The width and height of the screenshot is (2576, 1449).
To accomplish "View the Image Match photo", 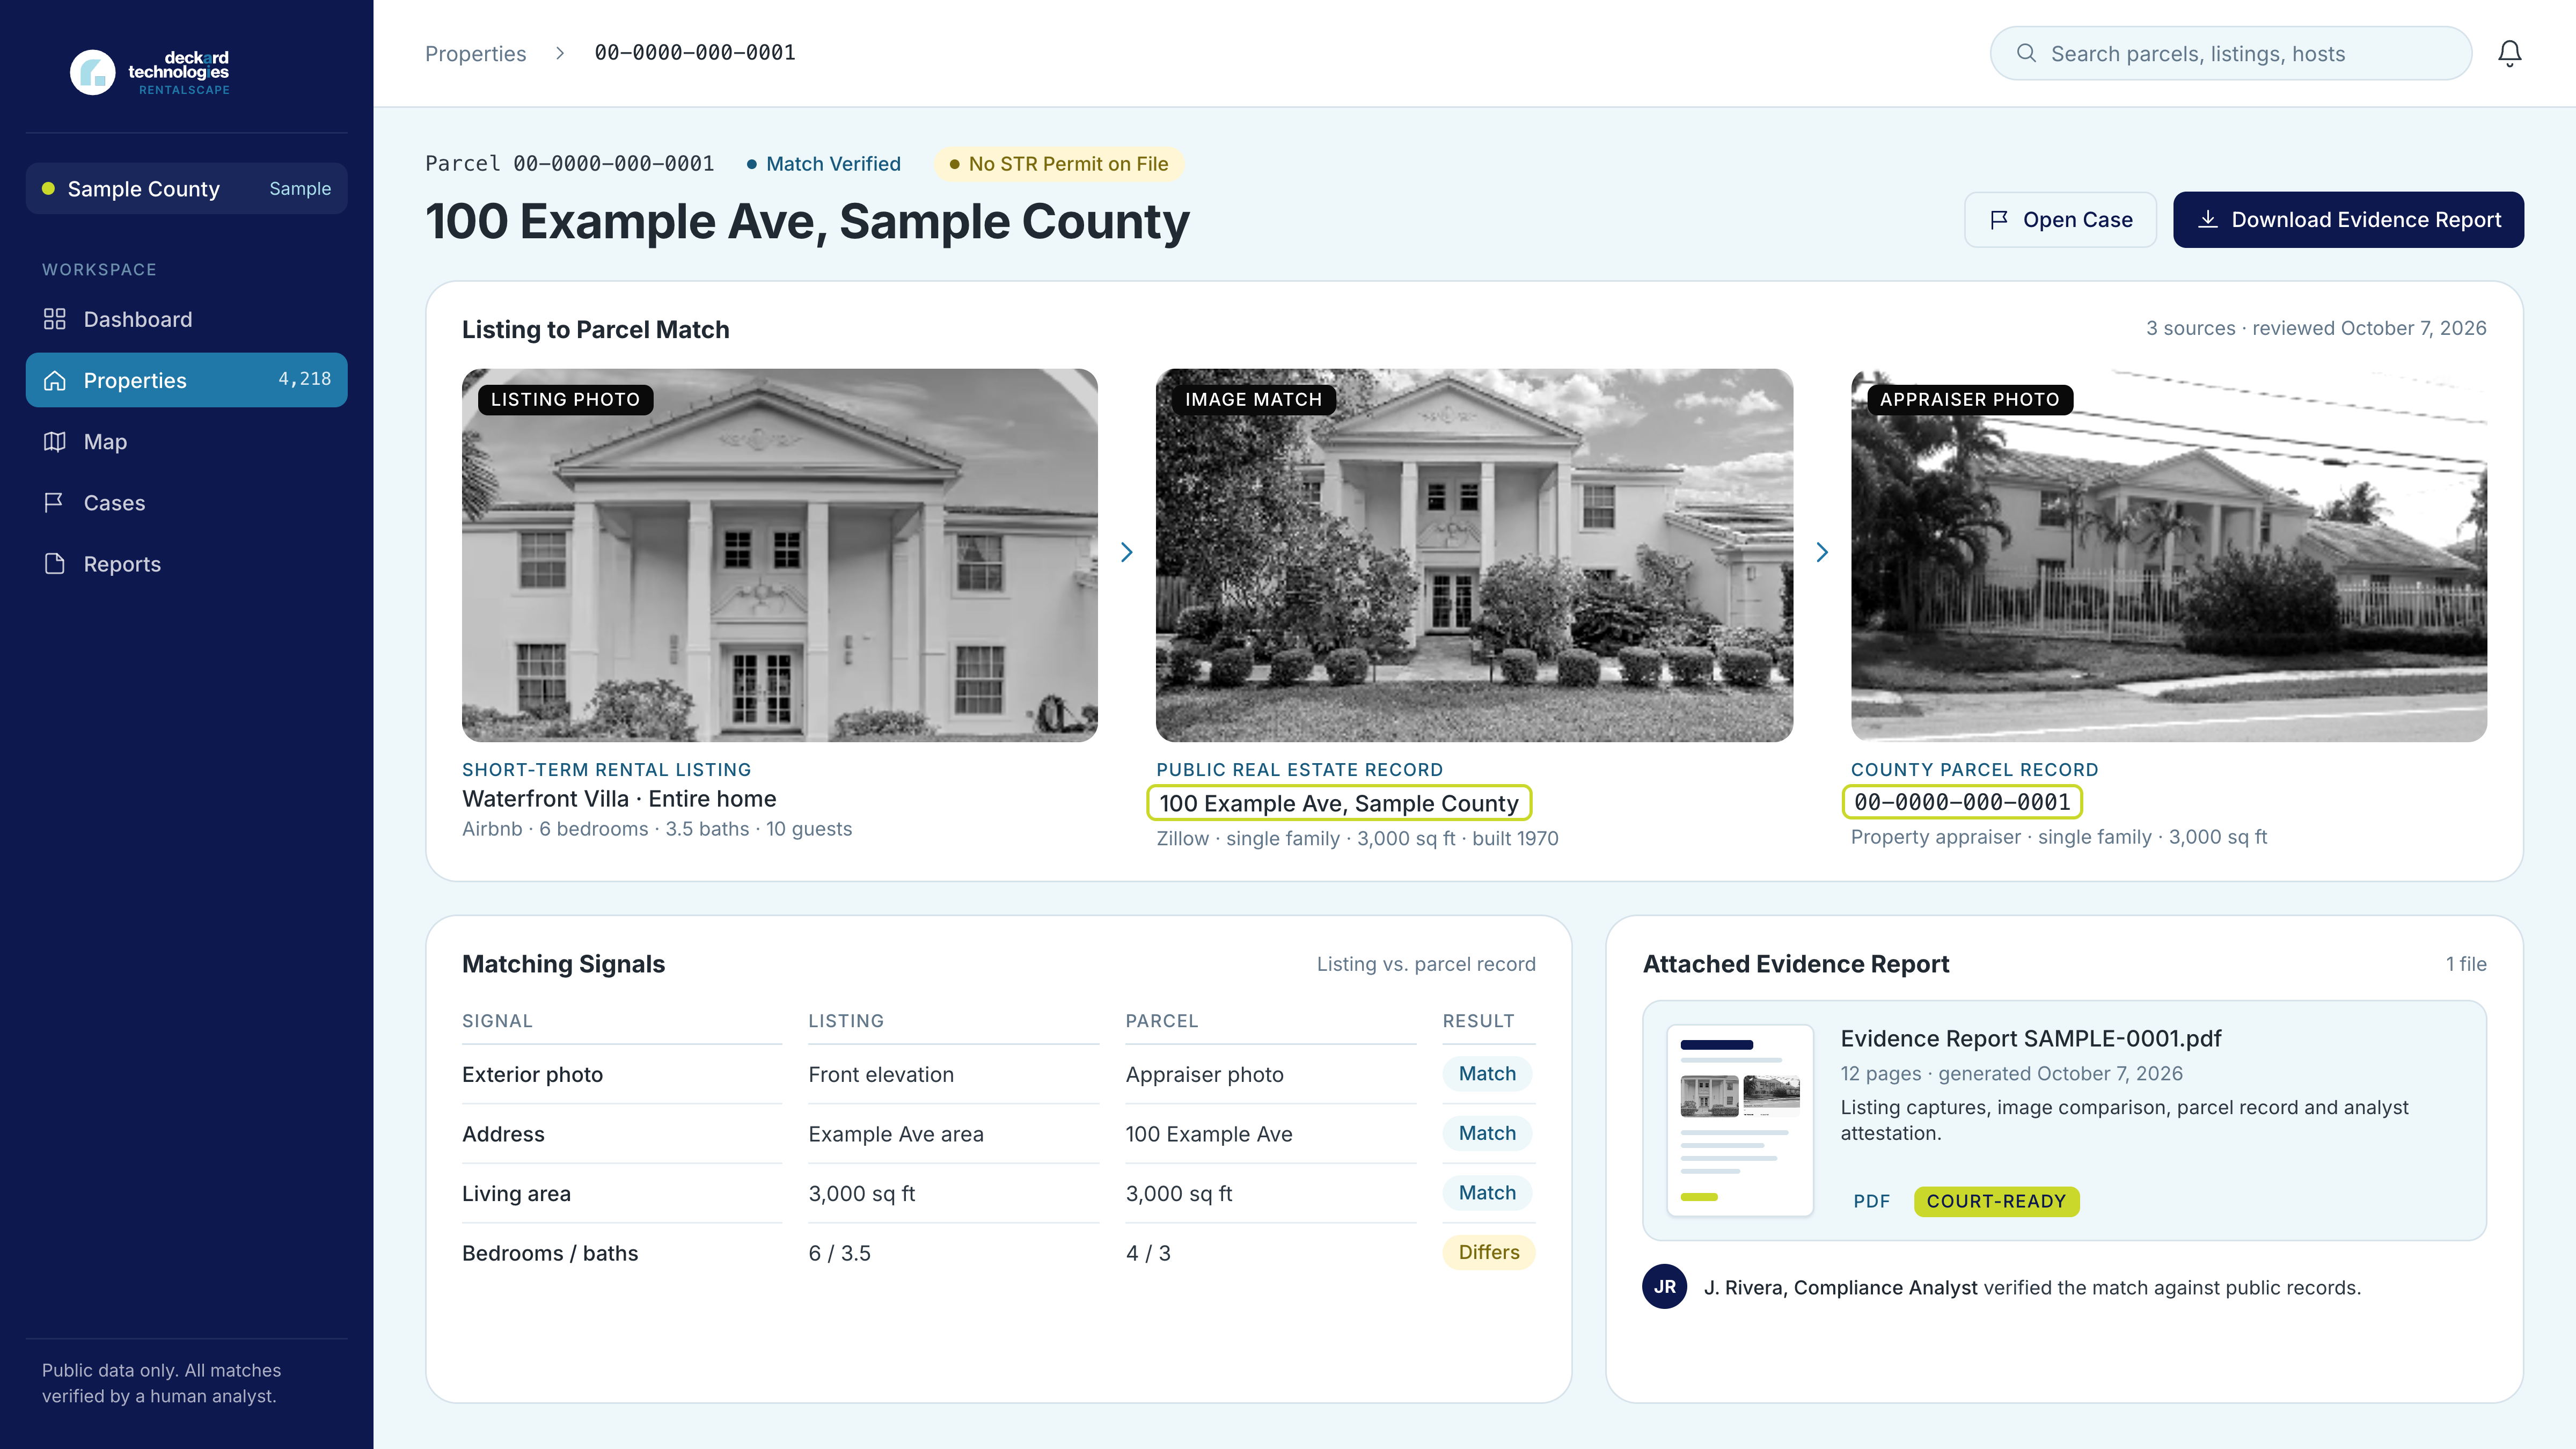I will pos(1474,555).
